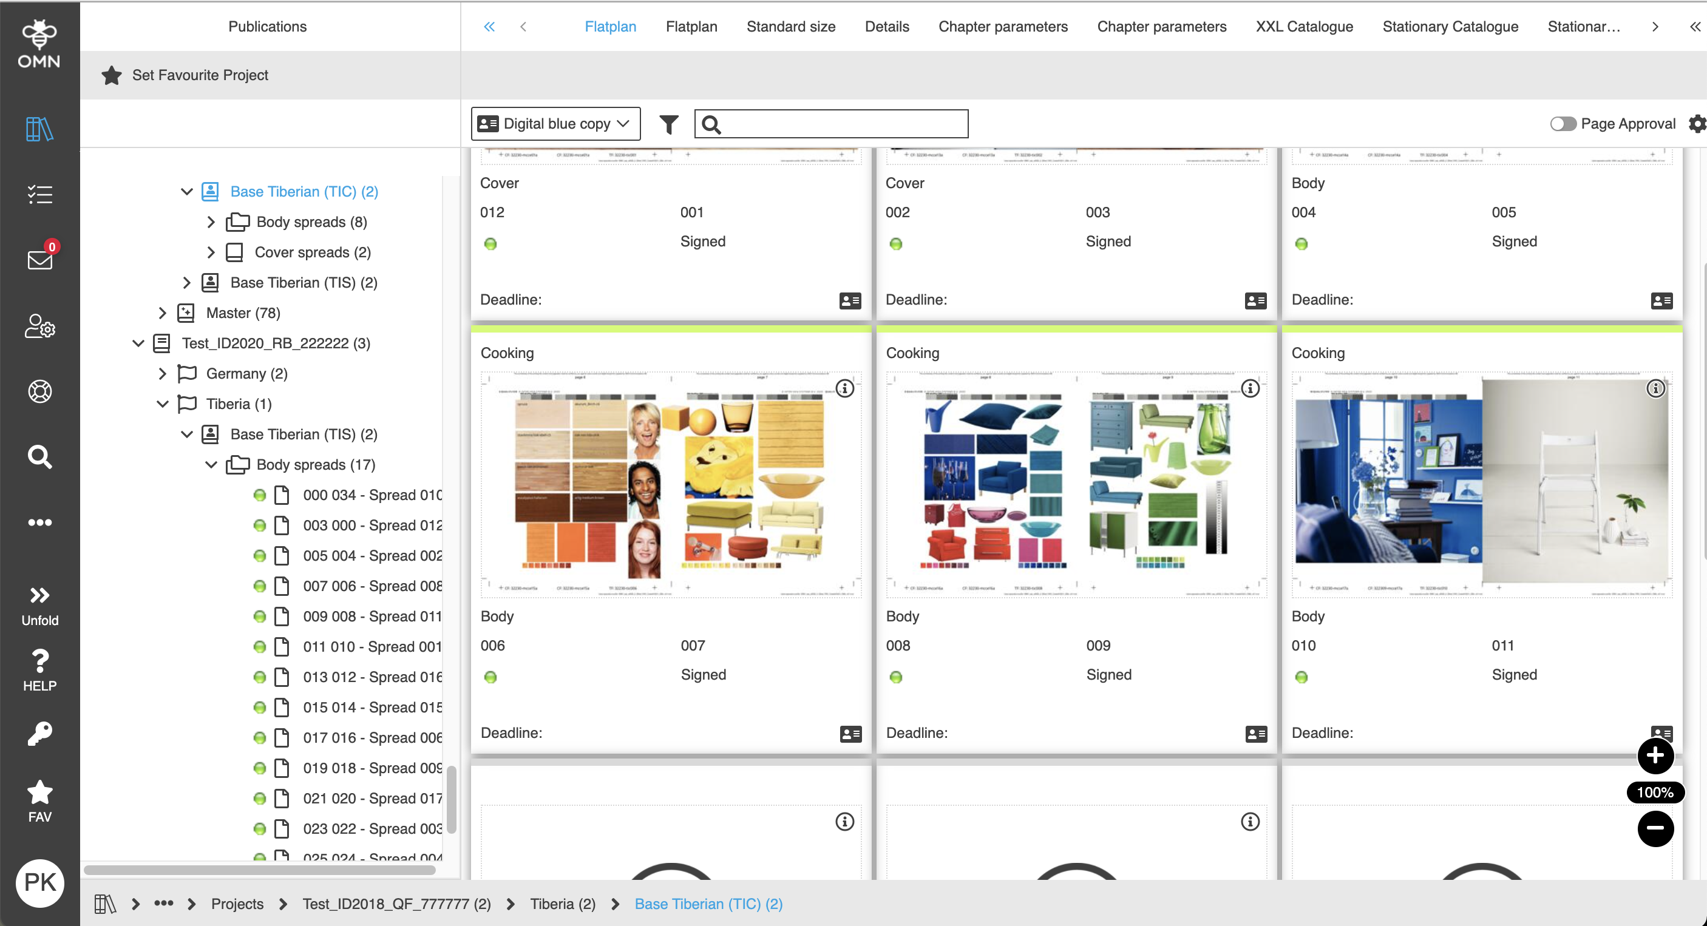Image resolution: width=1707 pixels, height=926 pixels.
Task: Click the filter funnel icon
Action: point(668,124)
